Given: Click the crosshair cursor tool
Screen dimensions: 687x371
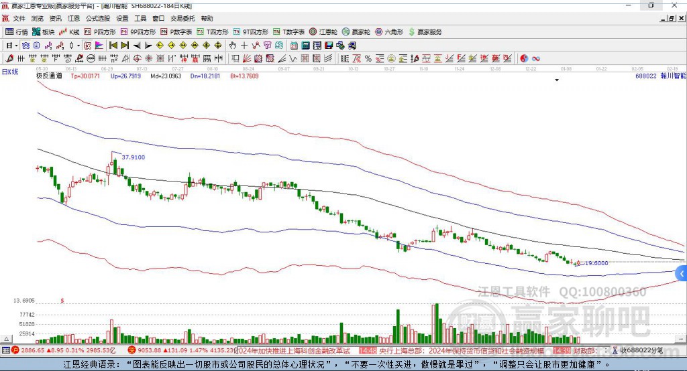Looking at the screenshot, I should point(244,46).
